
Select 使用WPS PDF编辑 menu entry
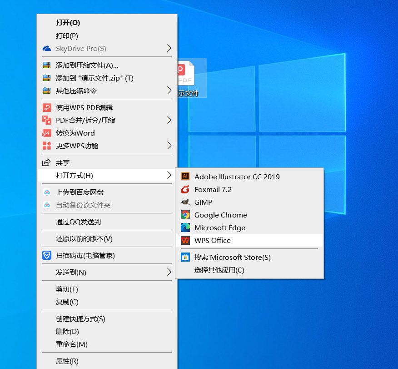(107, 107)
